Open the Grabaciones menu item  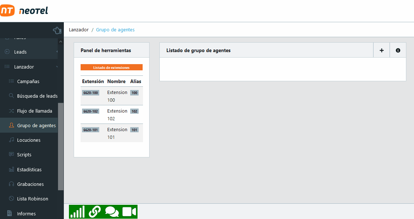[x=30, y=184]
